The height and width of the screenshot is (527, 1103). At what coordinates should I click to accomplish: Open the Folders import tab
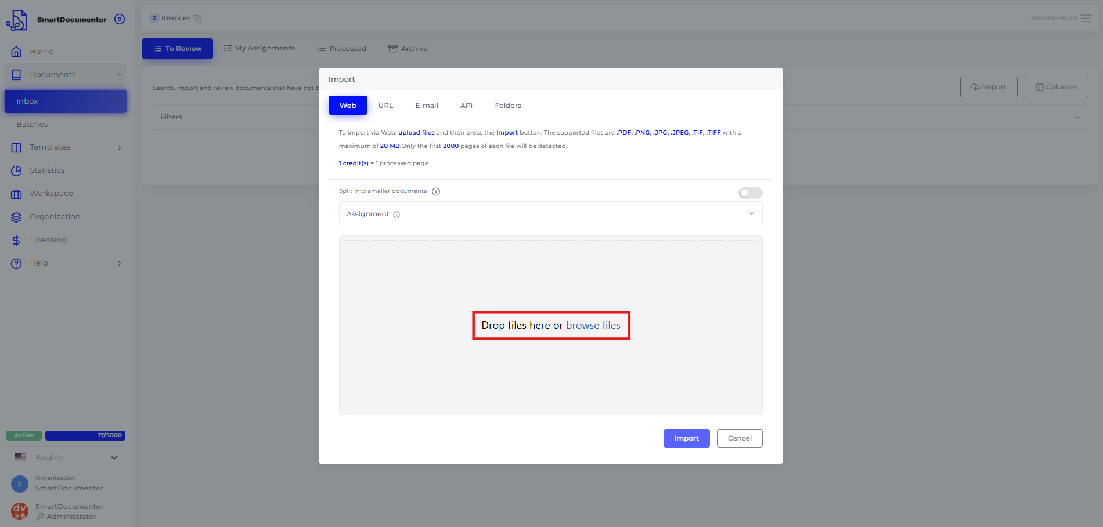point(508,106)
